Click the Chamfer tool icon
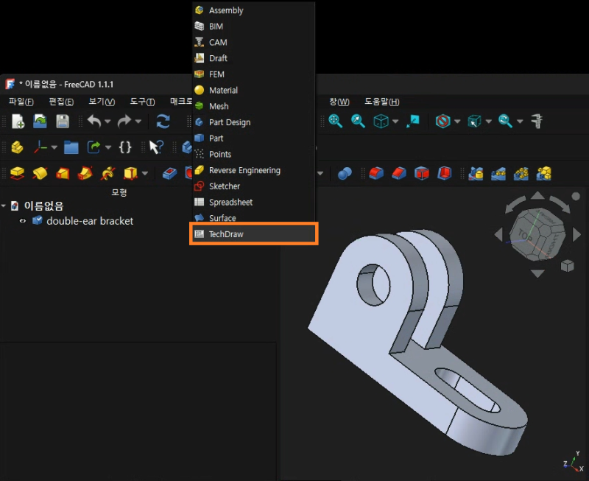 point(399,173)
